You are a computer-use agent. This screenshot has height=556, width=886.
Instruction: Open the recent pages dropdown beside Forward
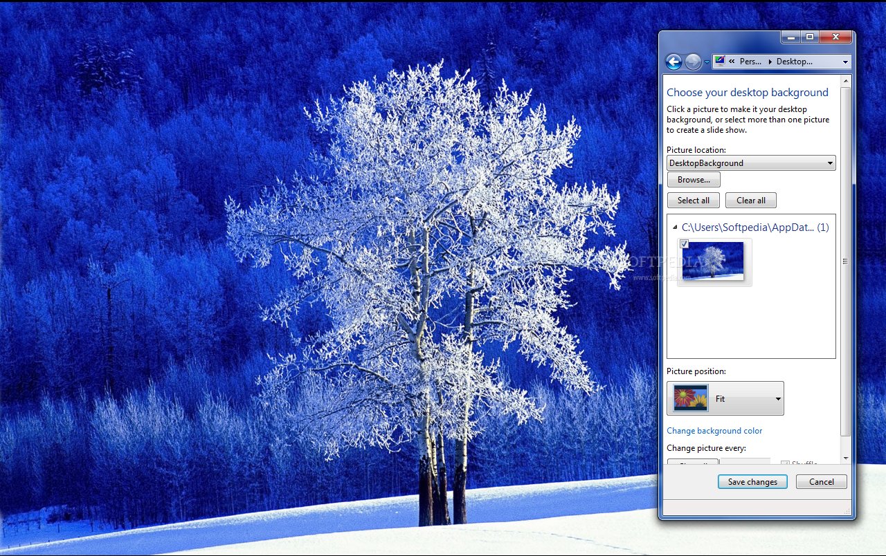coord(707,62)
